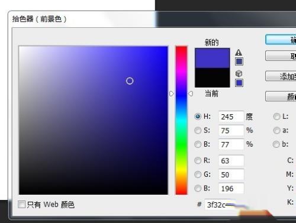Click the S field showing 75
The image size is (296, 223).
231,131
